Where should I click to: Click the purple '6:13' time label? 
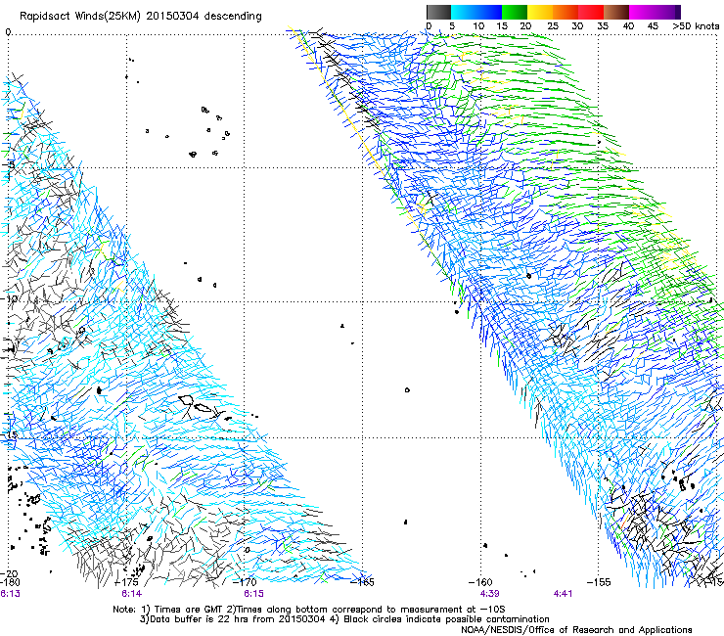10,594
